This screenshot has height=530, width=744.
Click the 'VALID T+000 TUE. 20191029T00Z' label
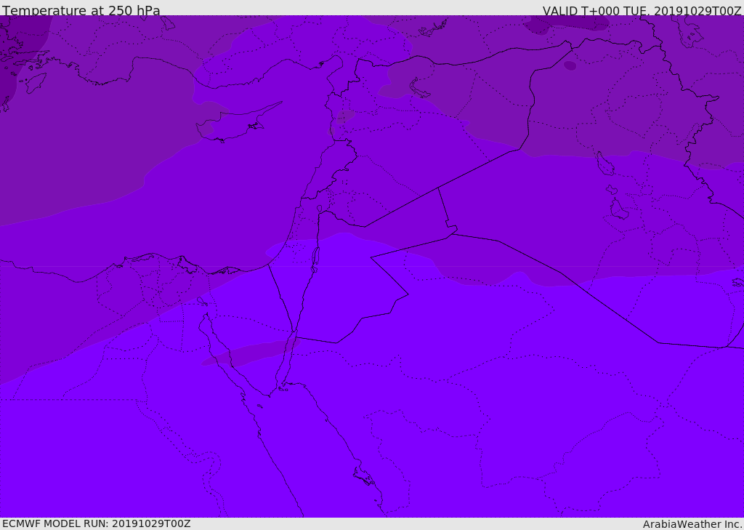[x=642, y=11]
